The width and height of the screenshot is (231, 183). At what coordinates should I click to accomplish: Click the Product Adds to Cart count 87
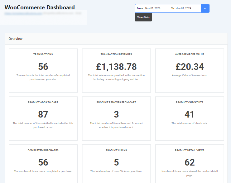[x=43, y=114]
